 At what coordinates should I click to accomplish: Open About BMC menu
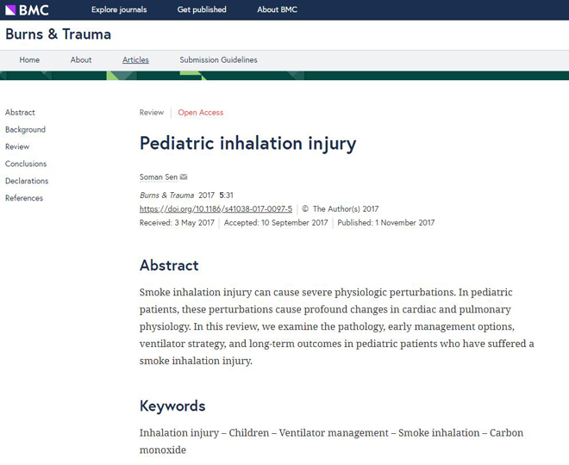pyautogui.click(x=278, y=9)
